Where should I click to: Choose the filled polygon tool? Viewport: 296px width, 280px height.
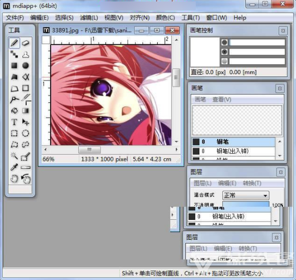click(14, 77)
